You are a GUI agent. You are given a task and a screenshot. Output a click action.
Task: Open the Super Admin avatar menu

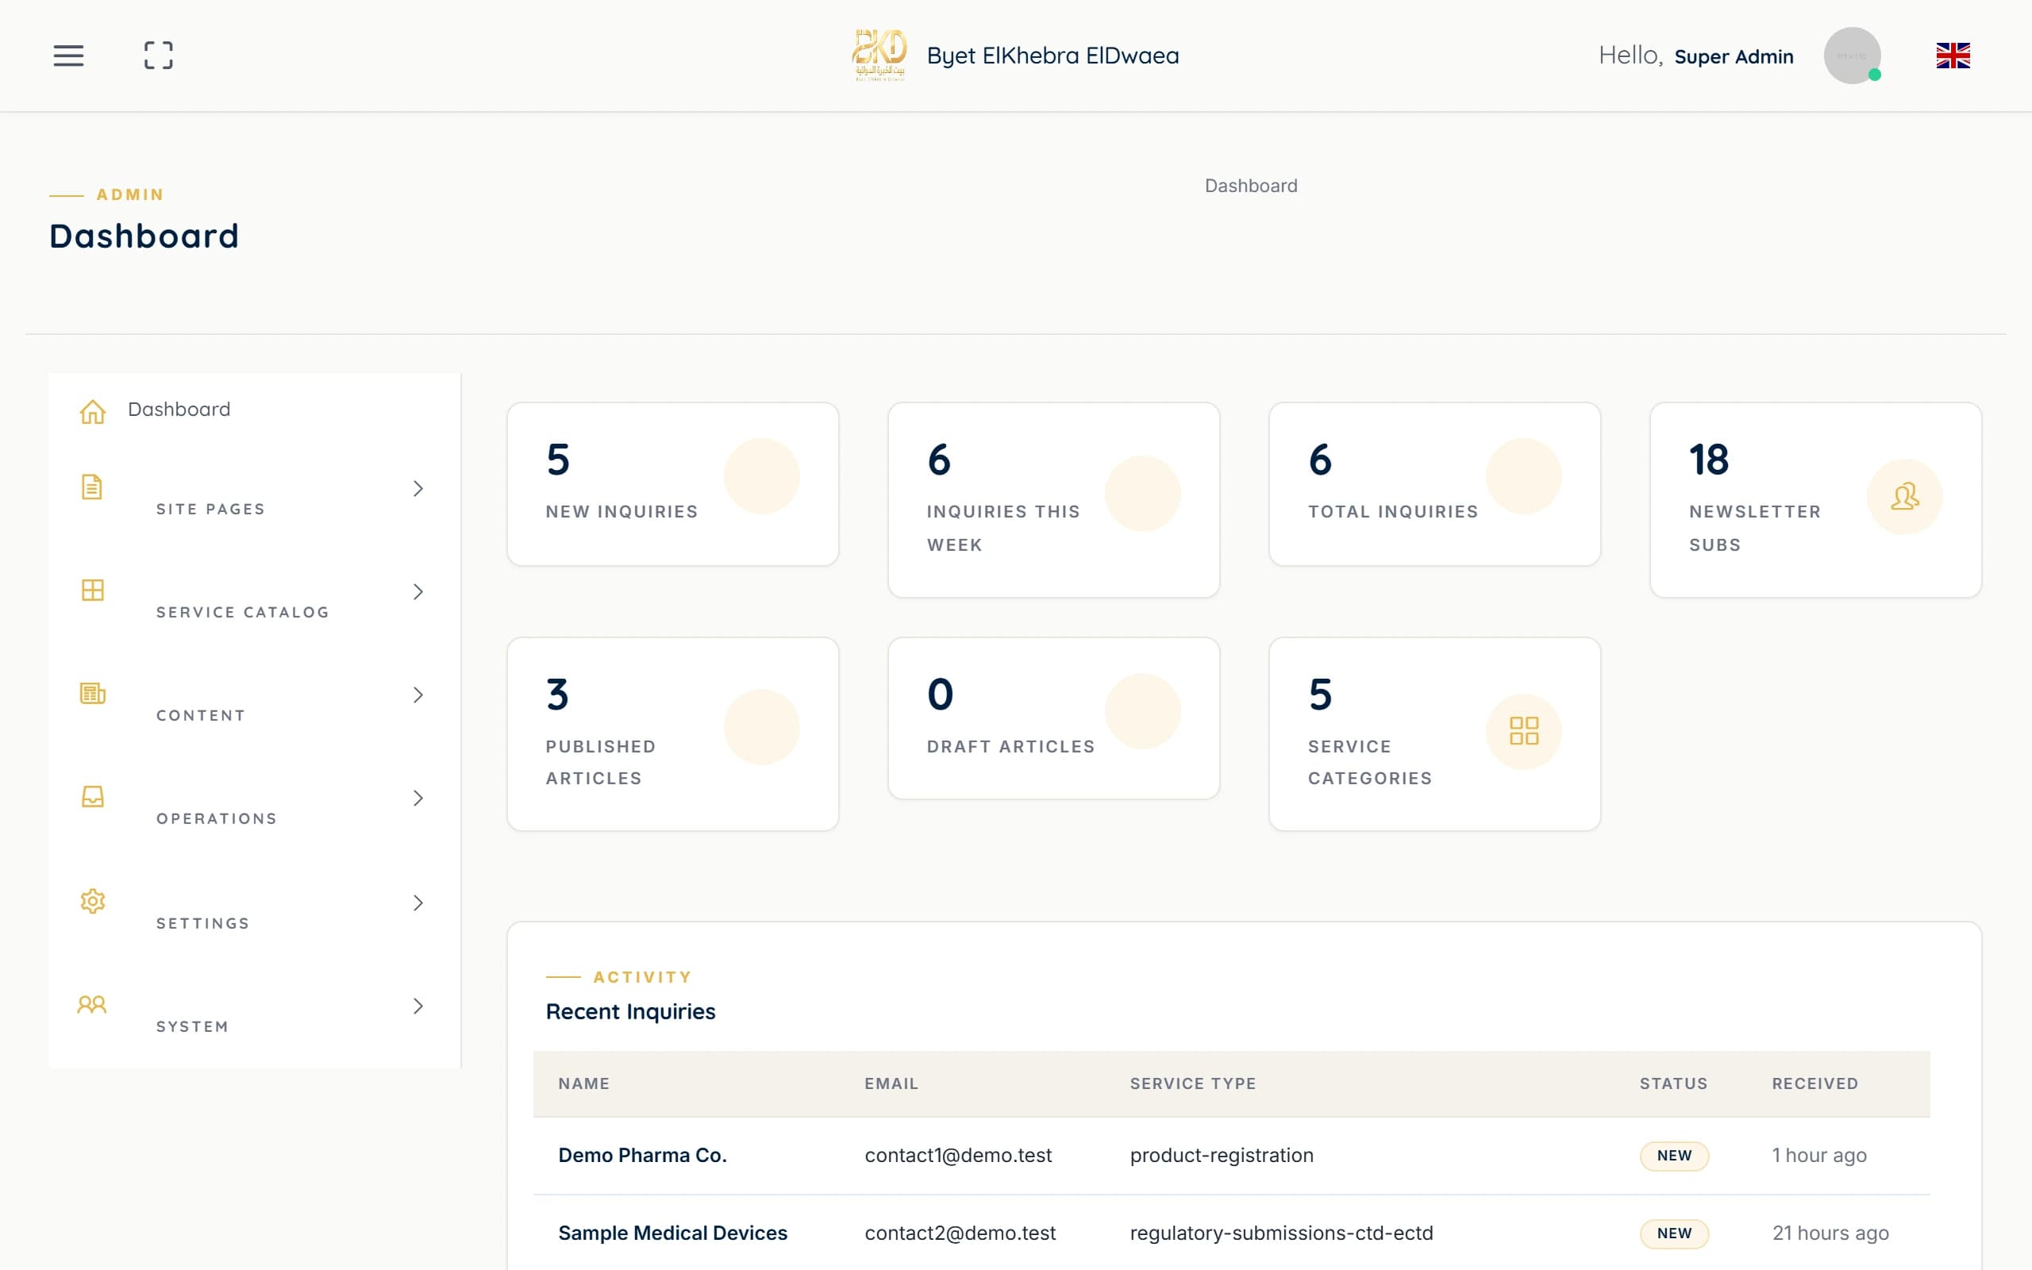[1852, 56]
